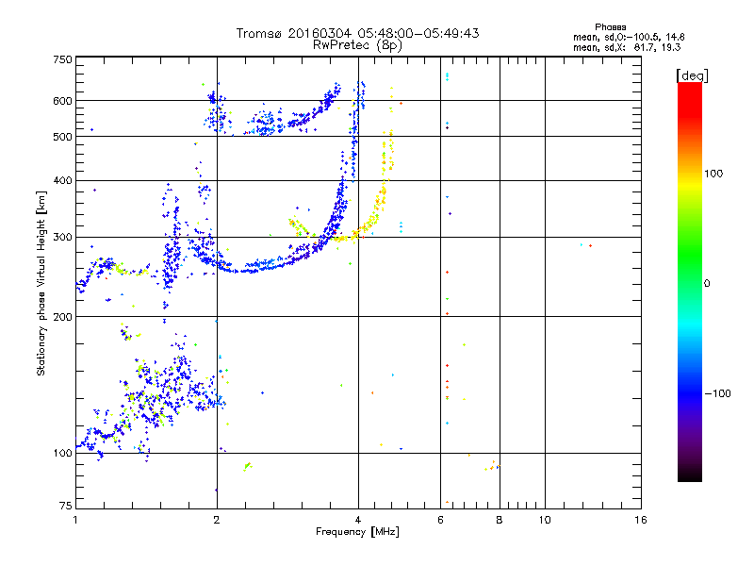Click the colorbar '100' tick label
The height and width of the screenshot is (566, 754).
(x=713, y=174)
